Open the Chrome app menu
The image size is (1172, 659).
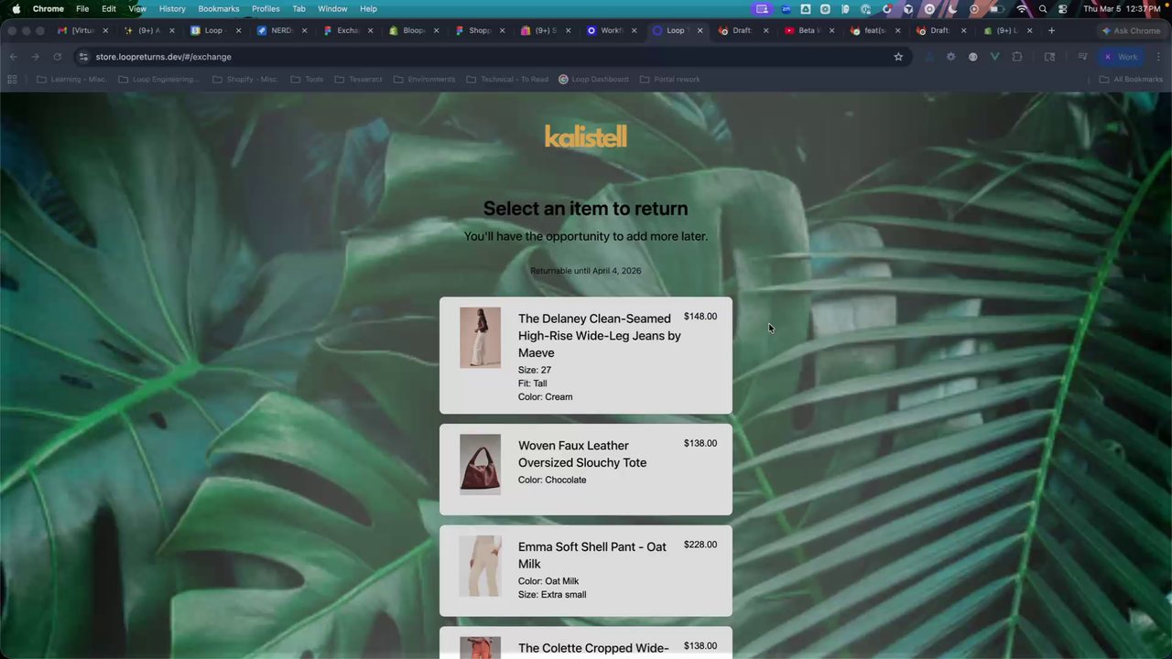(x=49, y=8)
